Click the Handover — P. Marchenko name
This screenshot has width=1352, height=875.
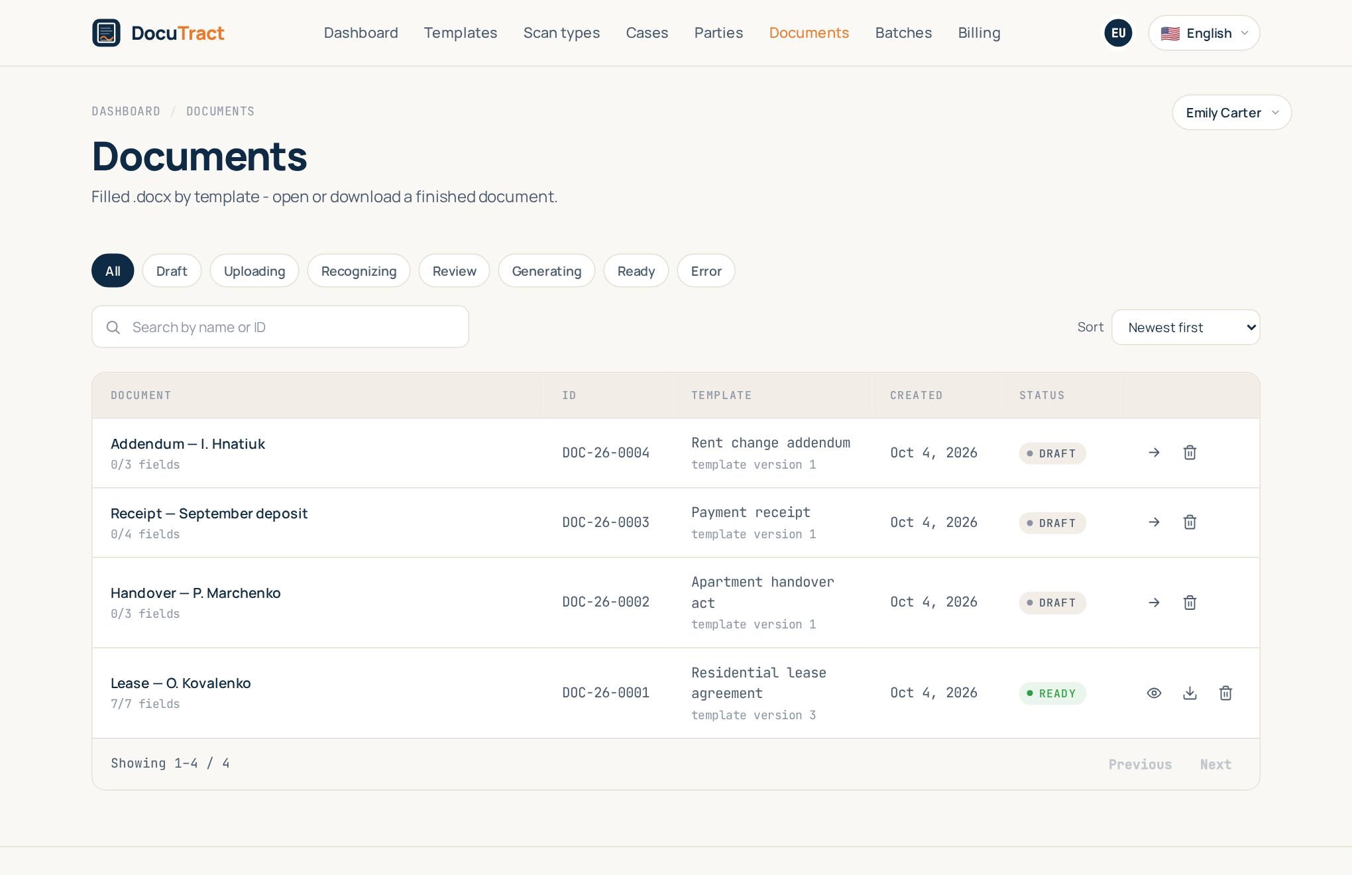coord(196,593)
